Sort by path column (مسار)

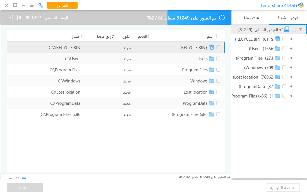[76, 36]
